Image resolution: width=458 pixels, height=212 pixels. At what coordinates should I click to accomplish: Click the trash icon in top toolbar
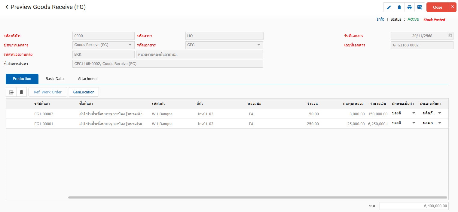coord(399,7)
